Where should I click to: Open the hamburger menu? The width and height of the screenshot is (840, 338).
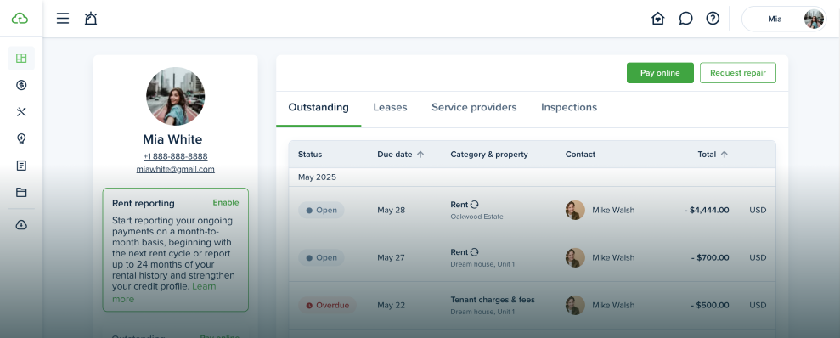click(63, 19)
